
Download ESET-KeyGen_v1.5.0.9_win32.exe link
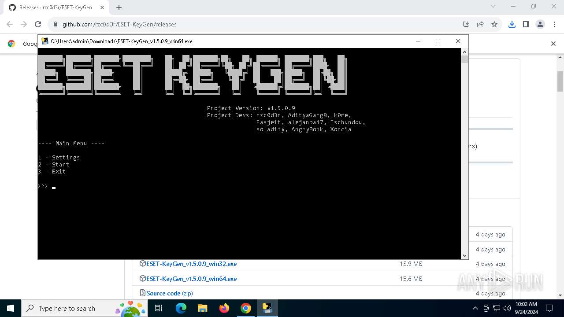tap(191, 264)
